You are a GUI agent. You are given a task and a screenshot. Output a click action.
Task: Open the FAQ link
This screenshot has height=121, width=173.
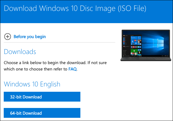[x=72, y=69]
